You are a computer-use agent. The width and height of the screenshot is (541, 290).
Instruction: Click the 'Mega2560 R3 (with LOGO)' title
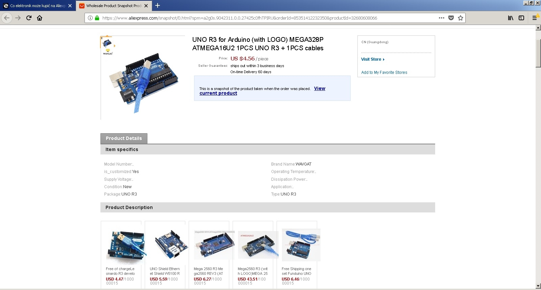pyautogui.click(x=253, y=271)
